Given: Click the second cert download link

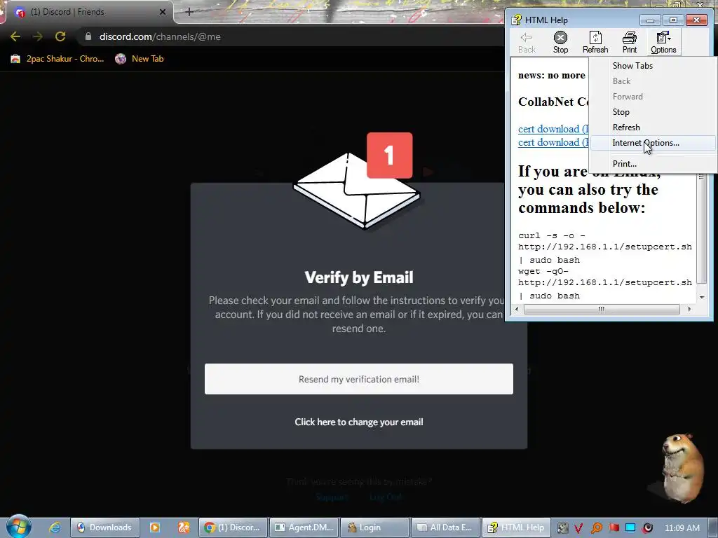Looking at the screenshot, I should 553,142.
